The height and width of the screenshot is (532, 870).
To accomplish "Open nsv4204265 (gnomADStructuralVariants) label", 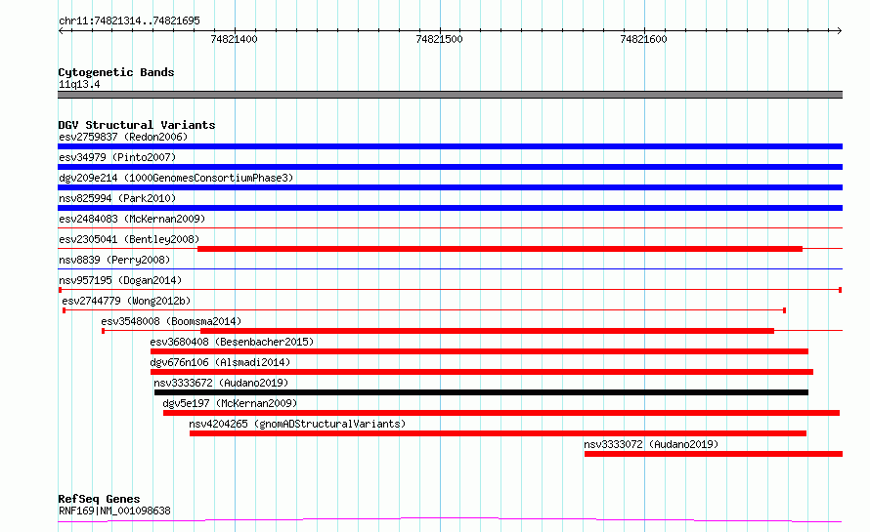I will coord(297,424).
